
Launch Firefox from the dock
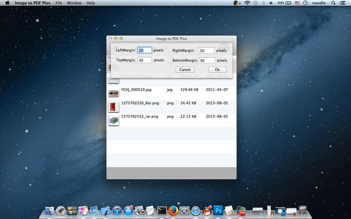tap(173, 211)
